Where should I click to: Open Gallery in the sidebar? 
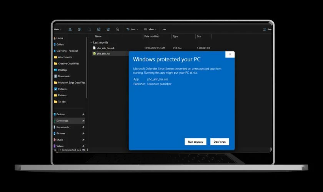click(60, 45)
